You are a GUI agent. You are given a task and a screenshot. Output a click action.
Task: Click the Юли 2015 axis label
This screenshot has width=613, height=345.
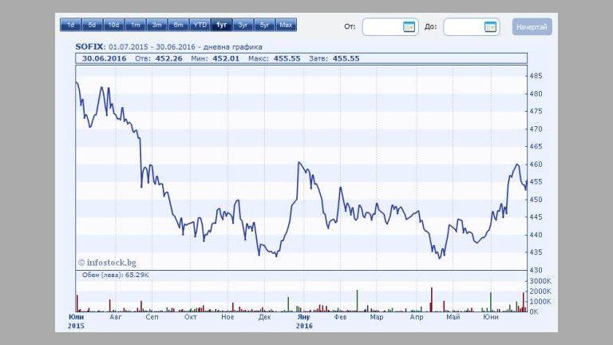tap(76, 321)
